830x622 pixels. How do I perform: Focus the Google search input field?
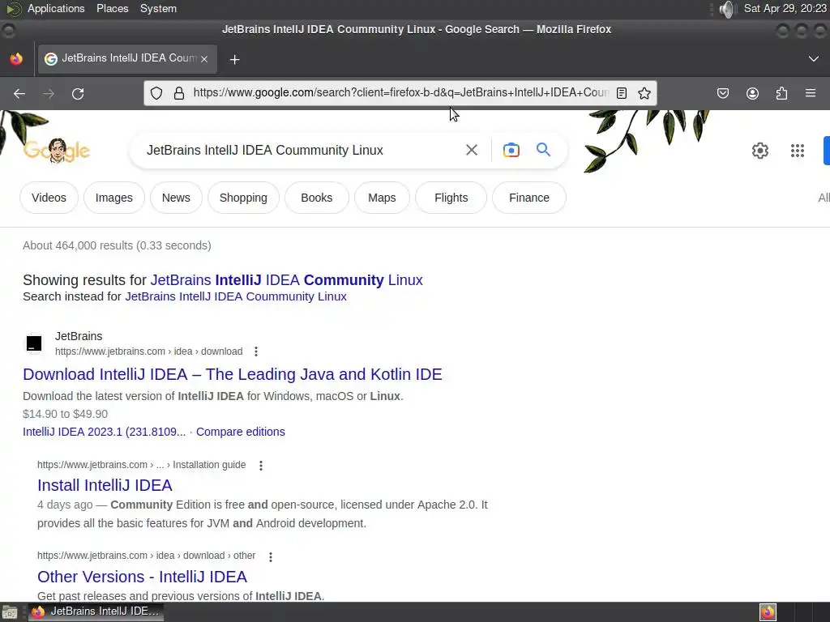click(301, 150)
